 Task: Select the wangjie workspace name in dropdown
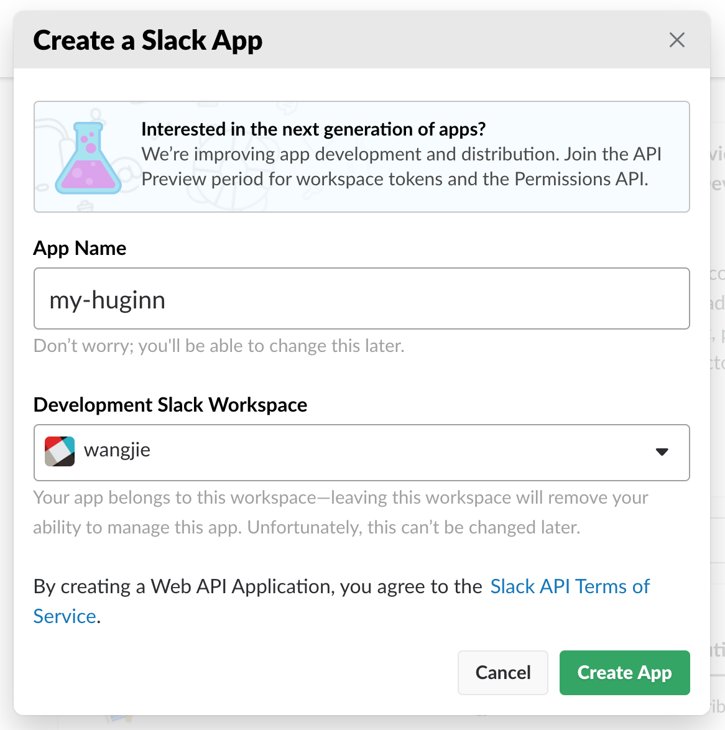(117, 450)
